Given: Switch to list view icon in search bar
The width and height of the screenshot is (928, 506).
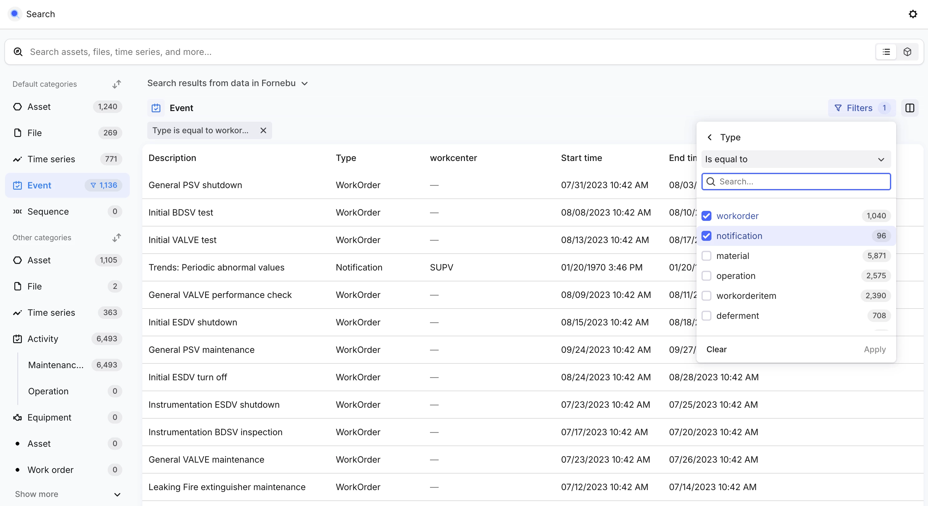Looking at the screenshot, I should [x=886, y=52].
